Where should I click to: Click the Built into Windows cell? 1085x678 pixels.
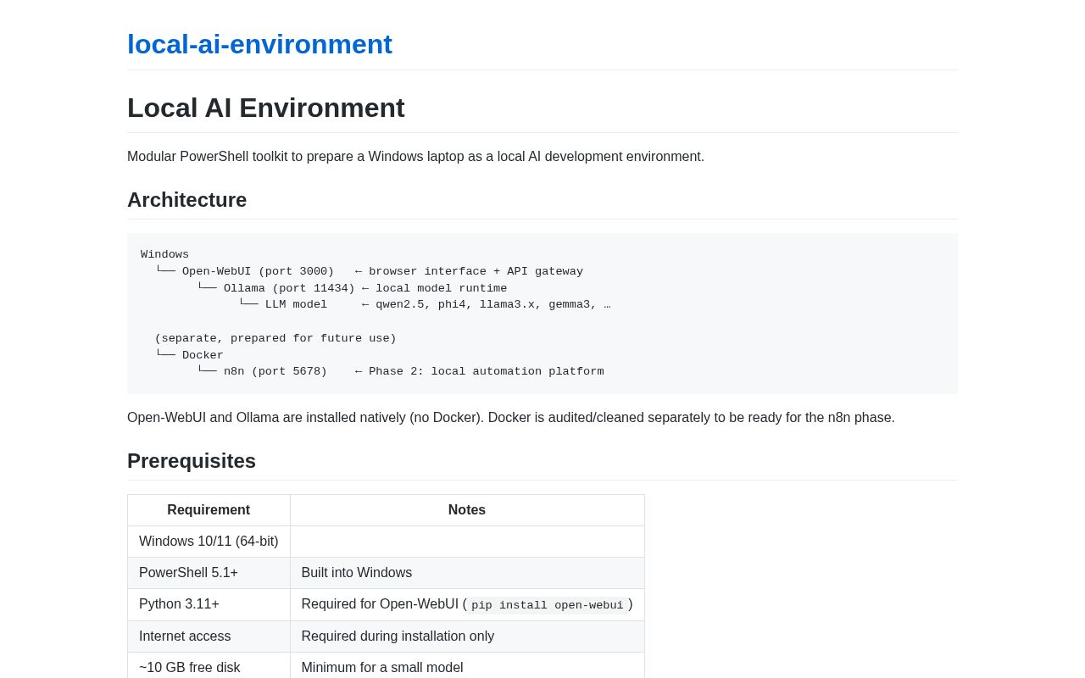tap(467, 573)
